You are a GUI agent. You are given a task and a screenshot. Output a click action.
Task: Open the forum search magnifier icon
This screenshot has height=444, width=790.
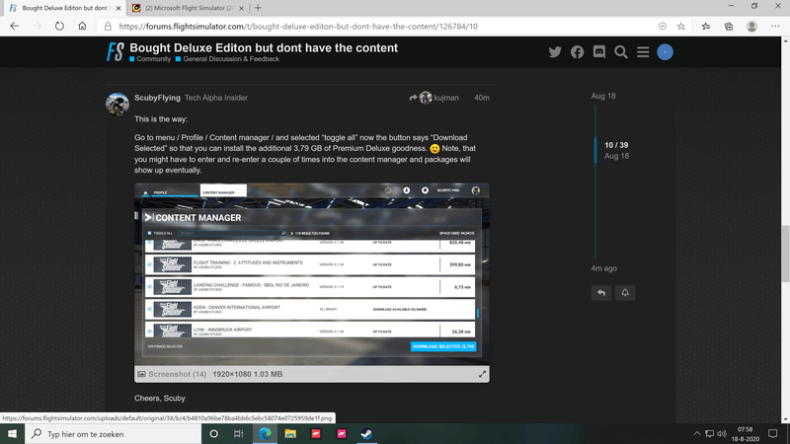(x=621, y=52)
